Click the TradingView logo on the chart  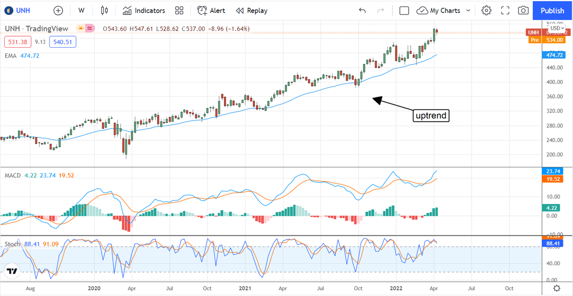pos(12,272)
